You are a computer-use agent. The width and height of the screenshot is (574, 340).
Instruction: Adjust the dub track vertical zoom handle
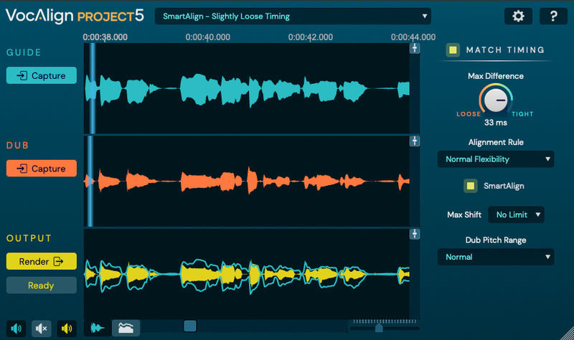(x=415, y=141)
